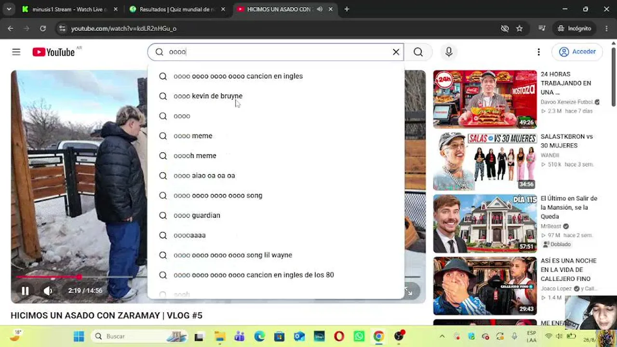
Task: Choose suggestion "ooooh meme"
Action: pyautogui.click(x=276, y=156)
